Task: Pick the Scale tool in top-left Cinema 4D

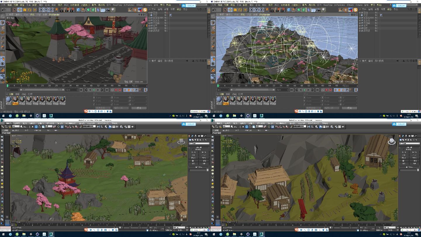Action: [x=25, y=10]
